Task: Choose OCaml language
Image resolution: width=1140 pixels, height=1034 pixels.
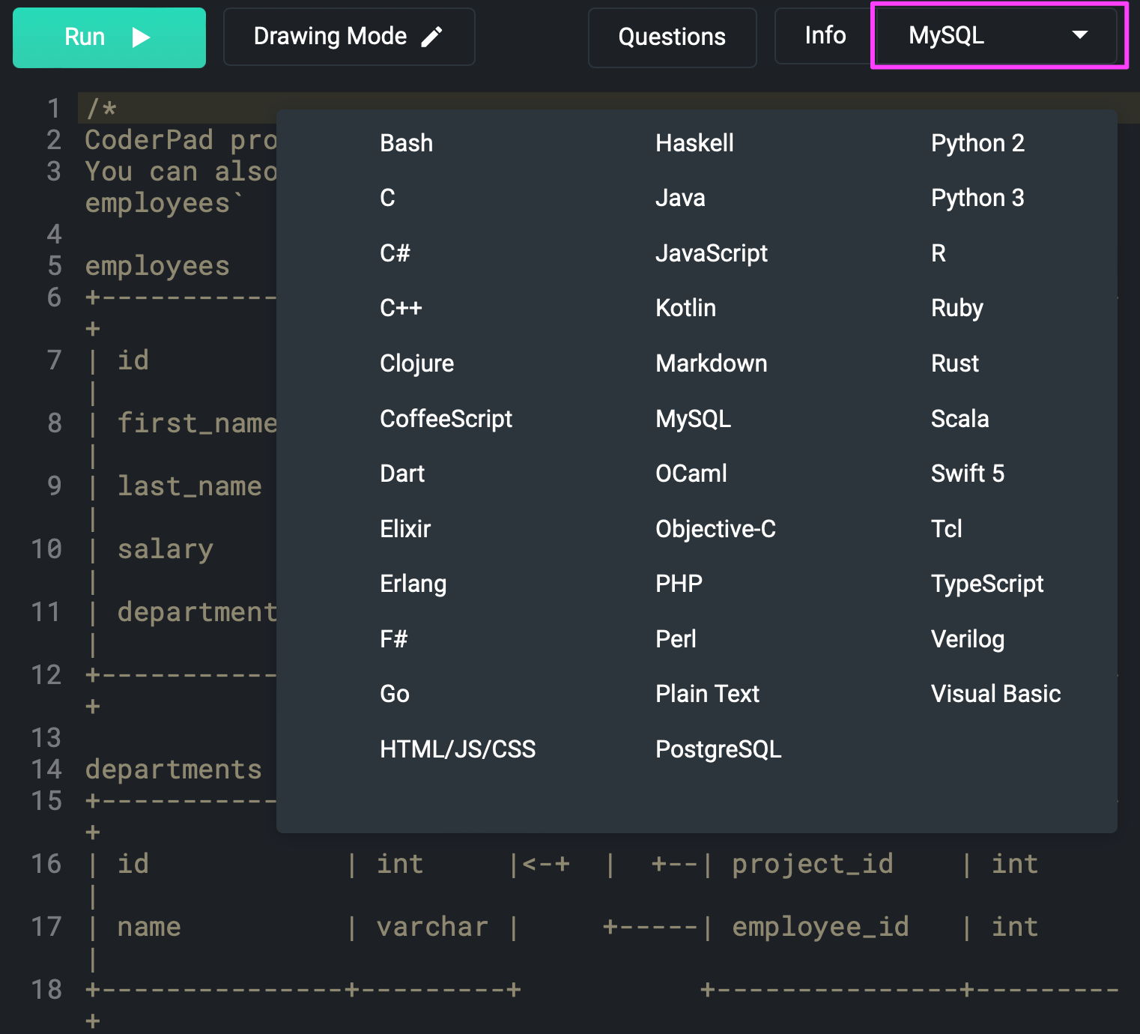Action: point(691,474)
